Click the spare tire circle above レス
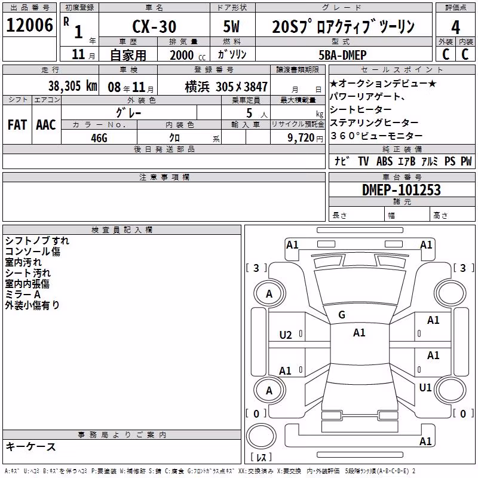 pyautogui.click(x=261, y=436)
